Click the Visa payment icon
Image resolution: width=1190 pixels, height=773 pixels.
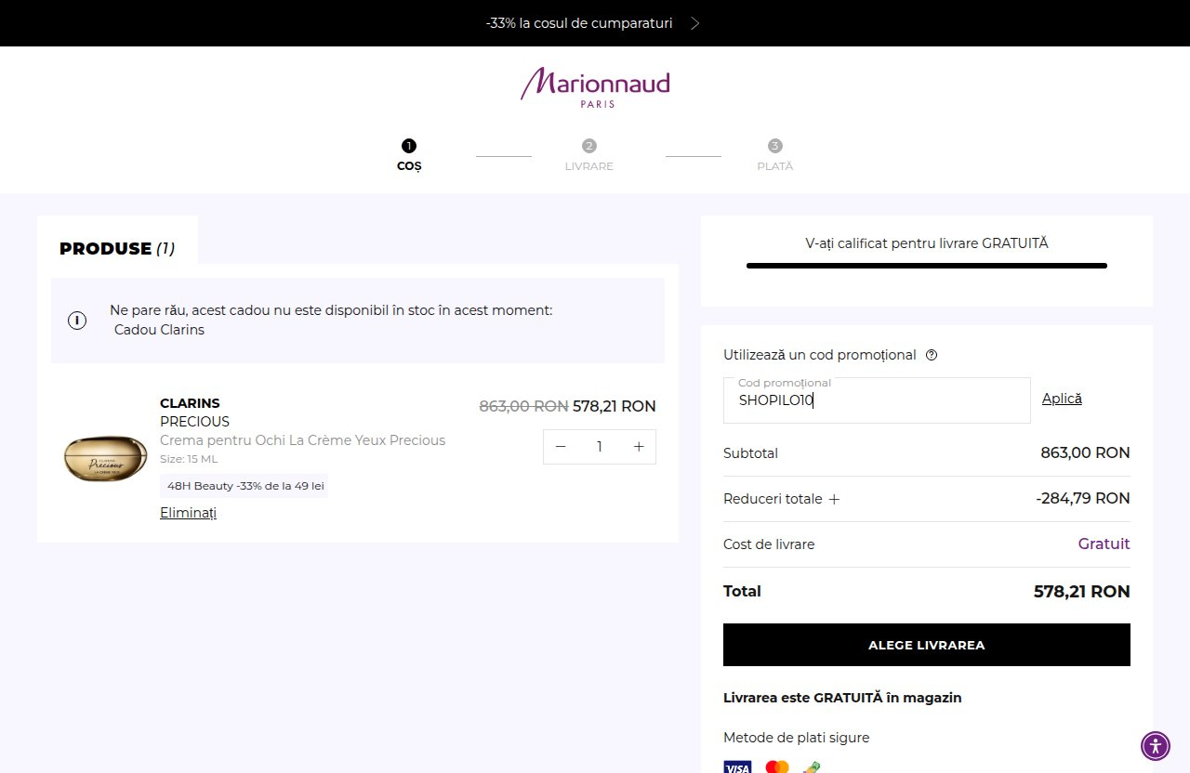(737, 767)
